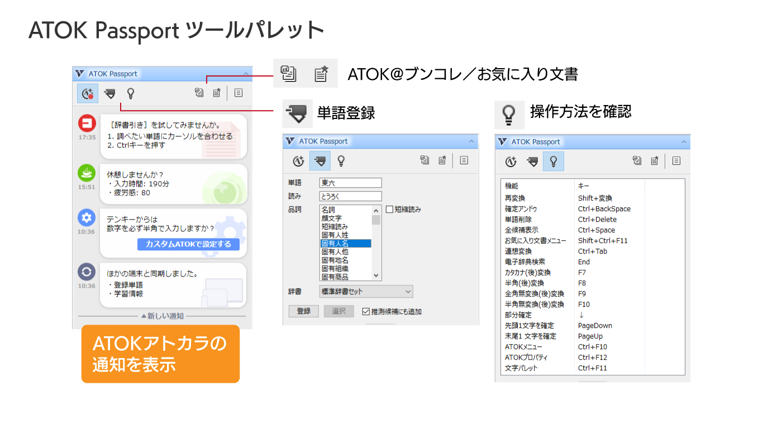Uncheck 推測候補にも追加 checkbox
The height and width of the screenshot is (429, 763).
point(366,312)
